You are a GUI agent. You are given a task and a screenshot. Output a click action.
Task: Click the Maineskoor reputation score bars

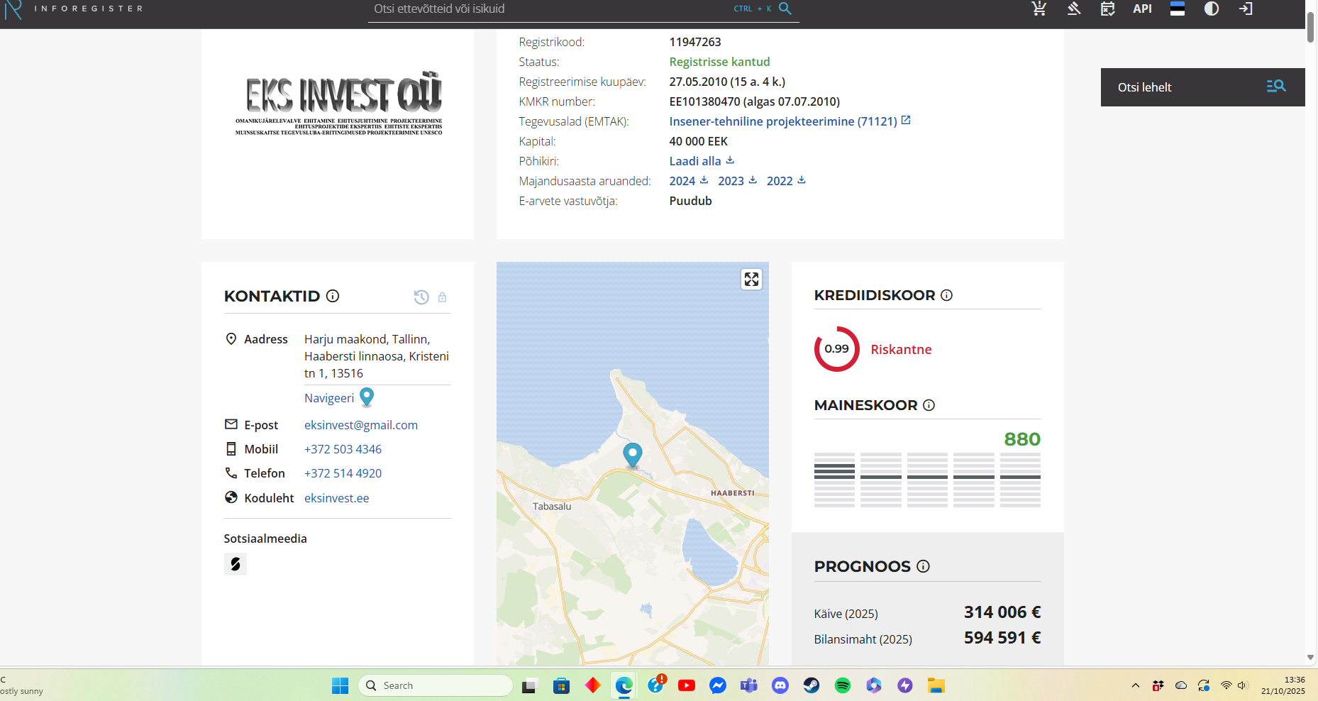point(927,480)
